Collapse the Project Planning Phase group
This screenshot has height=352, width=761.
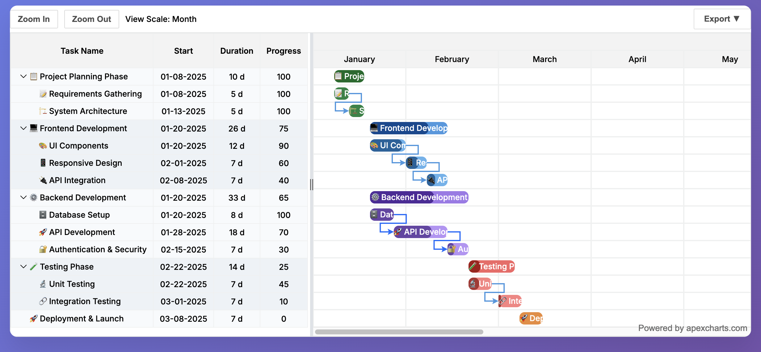23,76
